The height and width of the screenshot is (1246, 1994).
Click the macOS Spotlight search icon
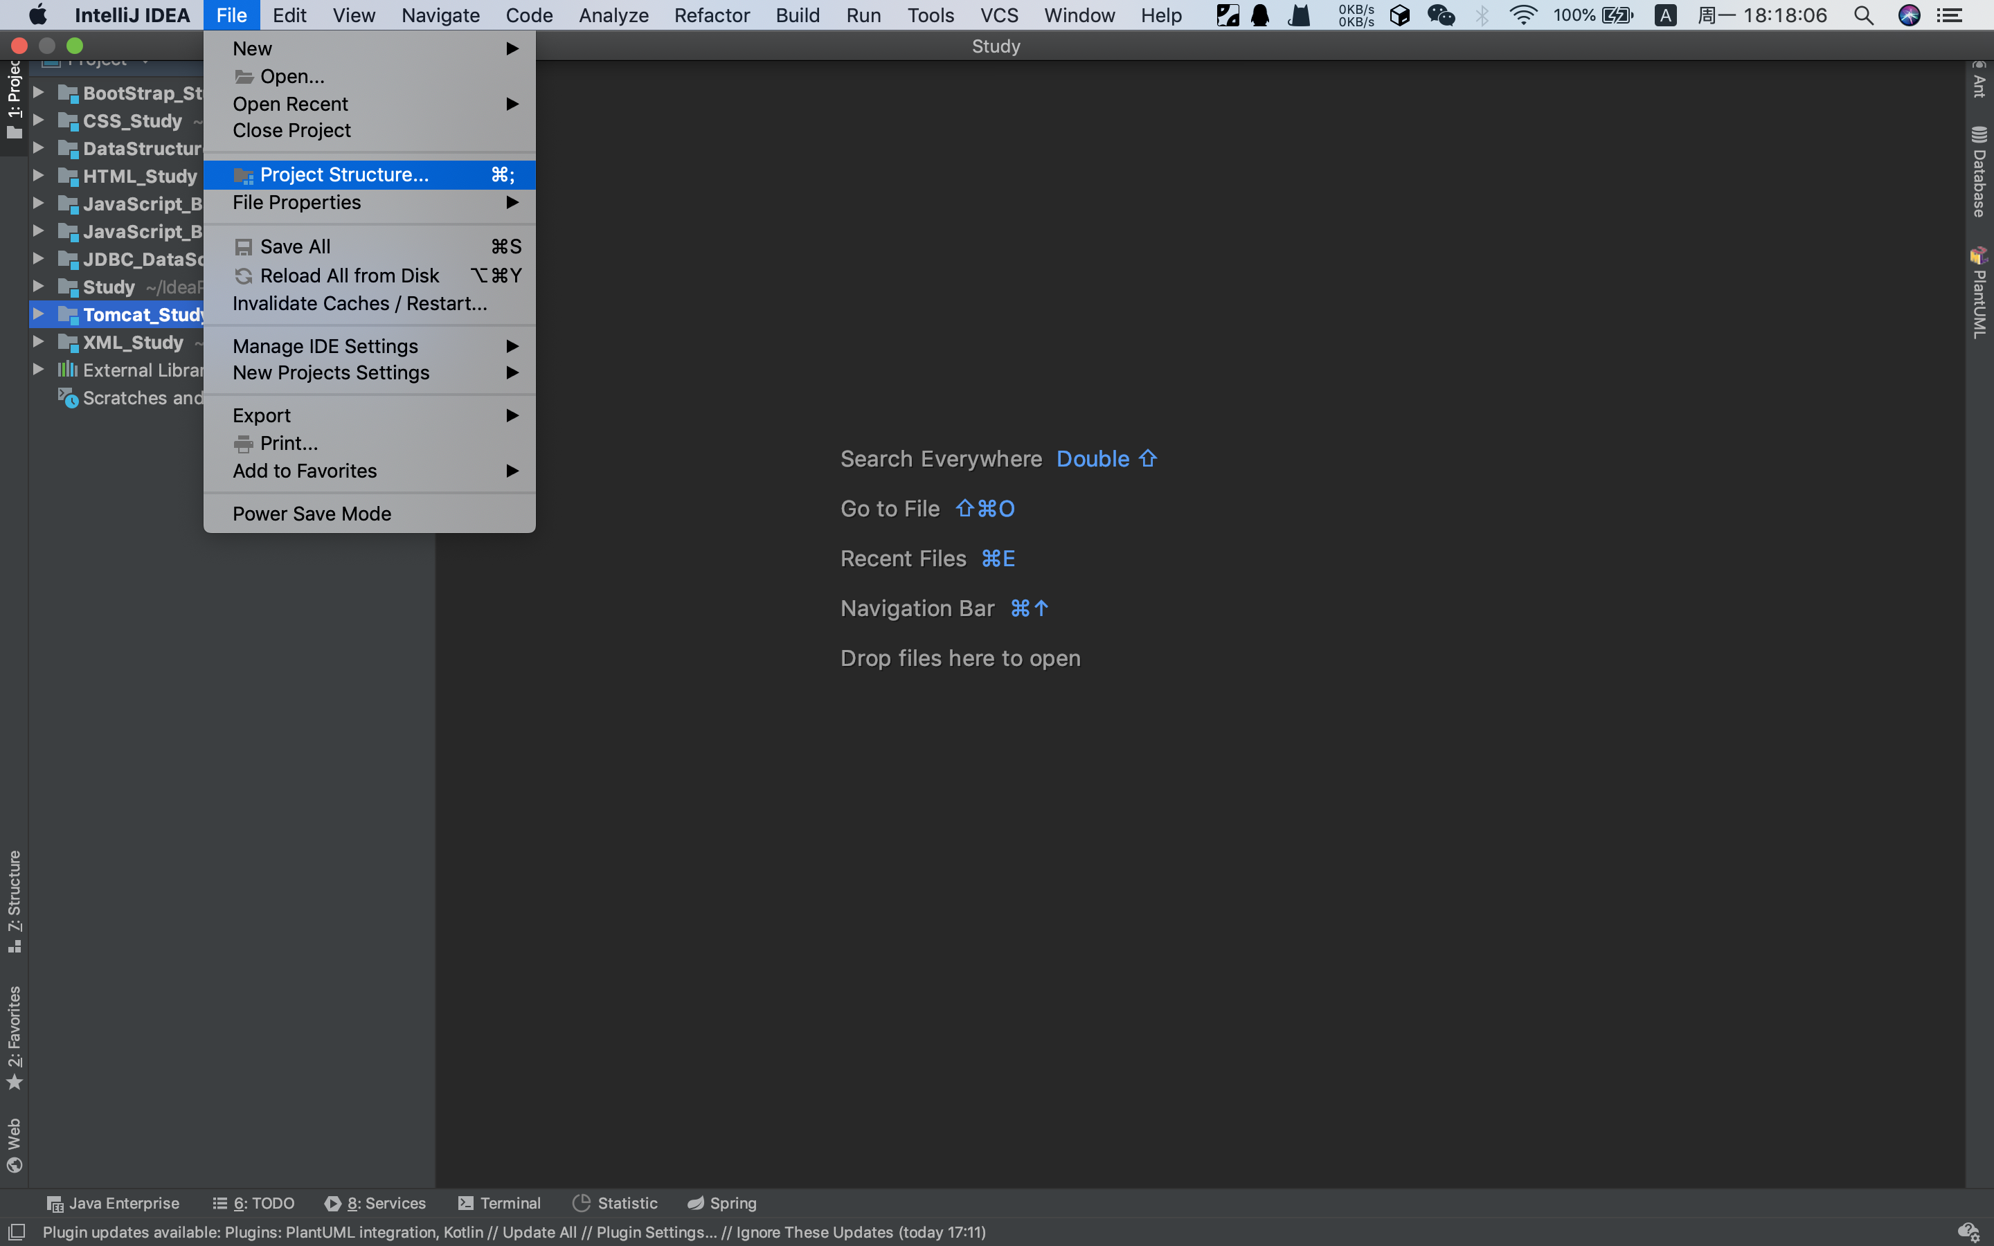[x=1863, y=15]
